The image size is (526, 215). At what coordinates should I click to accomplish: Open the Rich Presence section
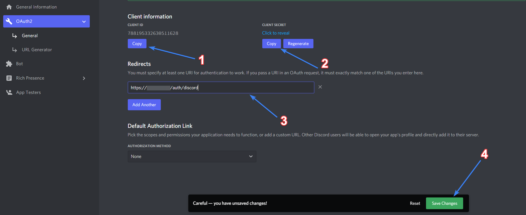coord(30,78)
